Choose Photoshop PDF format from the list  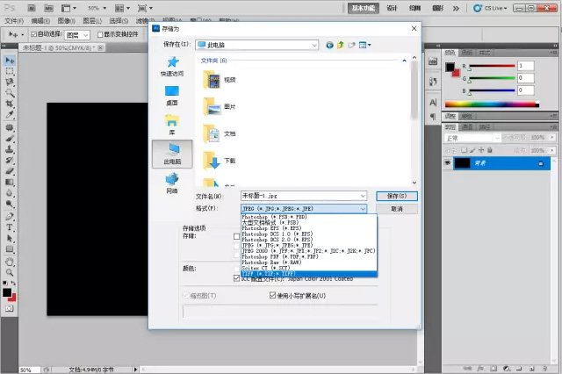coord(282,256)
